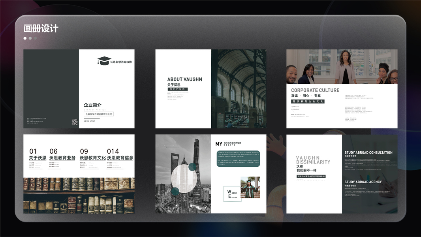This screenshot has height=237, width=421.
Task: Click the graduate photo in belief spread
Action: click(250, 187)
